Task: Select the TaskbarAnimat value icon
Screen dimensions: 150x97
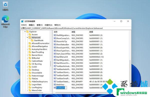Action: click(55, 66)
